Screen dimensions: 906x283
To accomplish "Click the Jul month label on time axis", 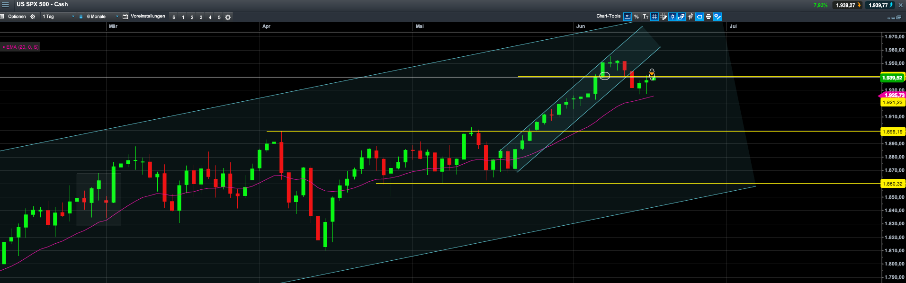I will click(x=733, y=27).
